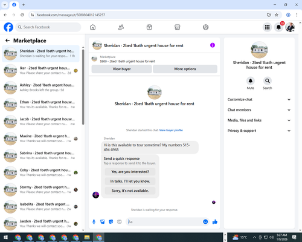The image size is (302, 242).
Task: Open Stormy conversation in the chat list
Action: click(x=40, y=189)
